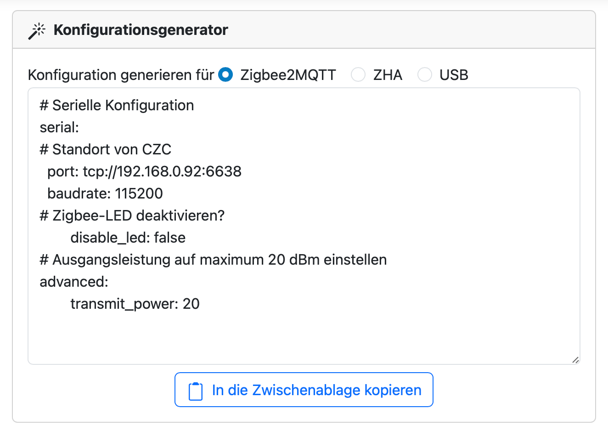608x431 pixels.
Task: Click the "disable_led: false" setting
Action: click(x=128, y=238)
